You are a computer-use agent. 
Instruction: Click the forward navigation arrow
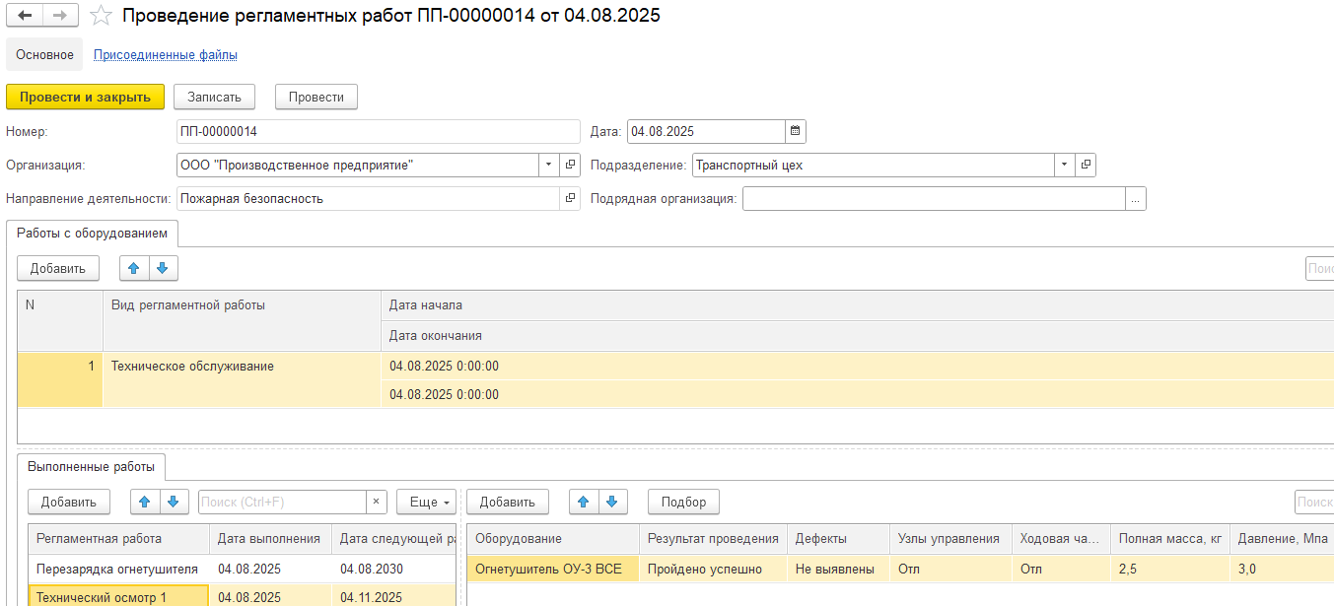click(59, 16)
